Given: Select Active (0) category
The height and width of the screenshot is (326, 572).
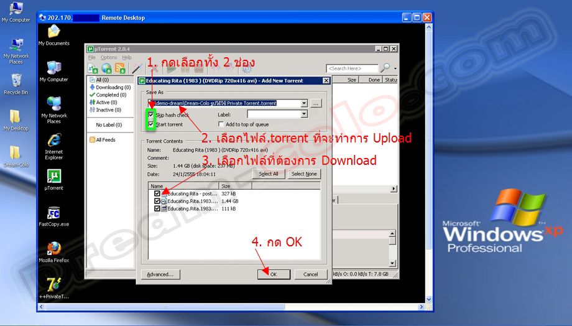Looking at the screenshot, I should click(103, 102).
